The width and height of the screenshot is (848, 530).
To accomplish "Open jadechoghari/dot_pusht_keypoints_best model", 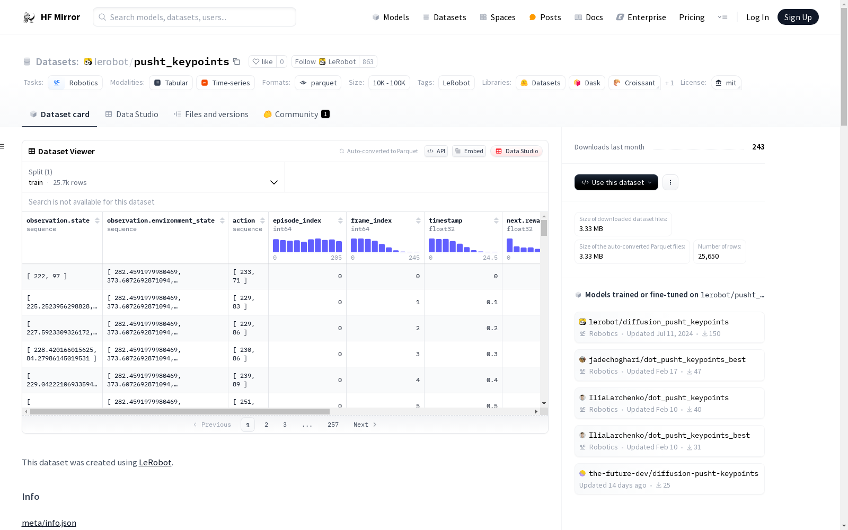I will [x=669, y=365].
